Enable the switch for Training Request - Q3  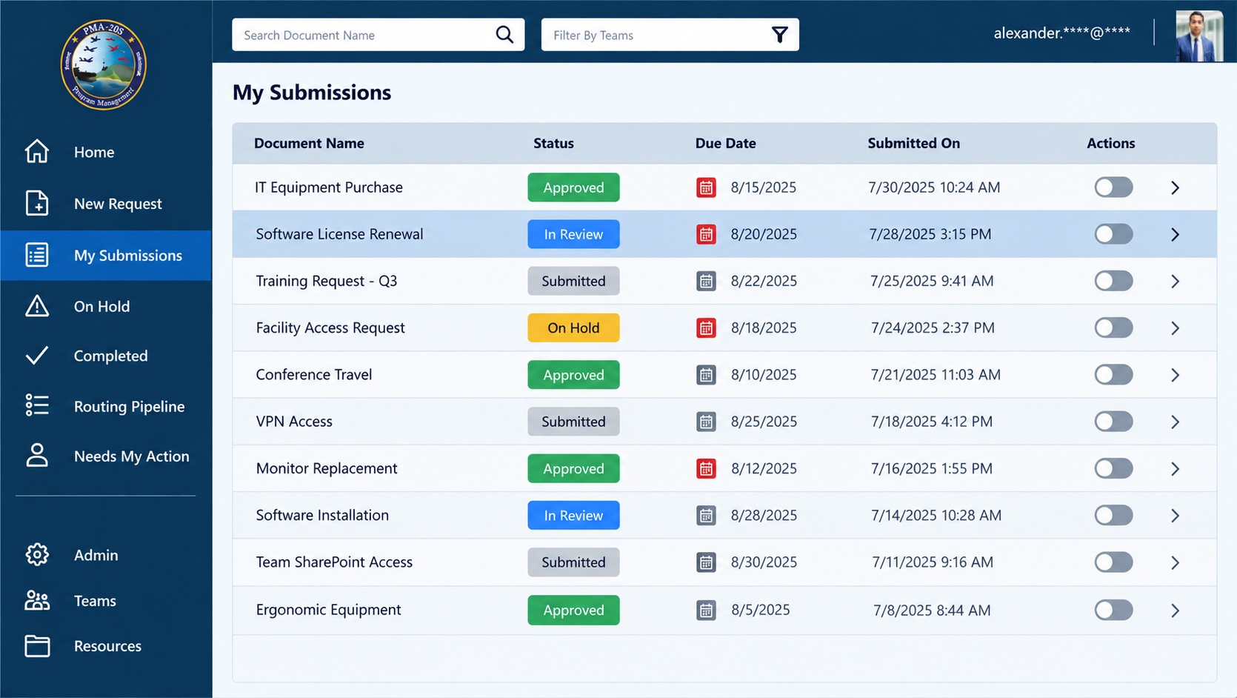click(x=1113, y=281)
